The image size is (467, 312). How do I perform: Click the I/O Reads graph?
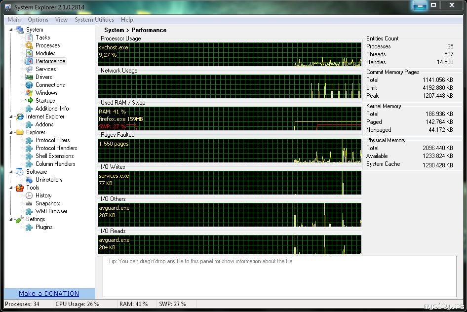(x=230, y=245)
